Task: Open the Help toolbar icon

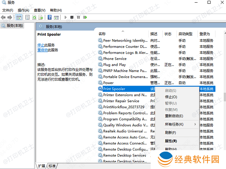Action: [49, 17]
